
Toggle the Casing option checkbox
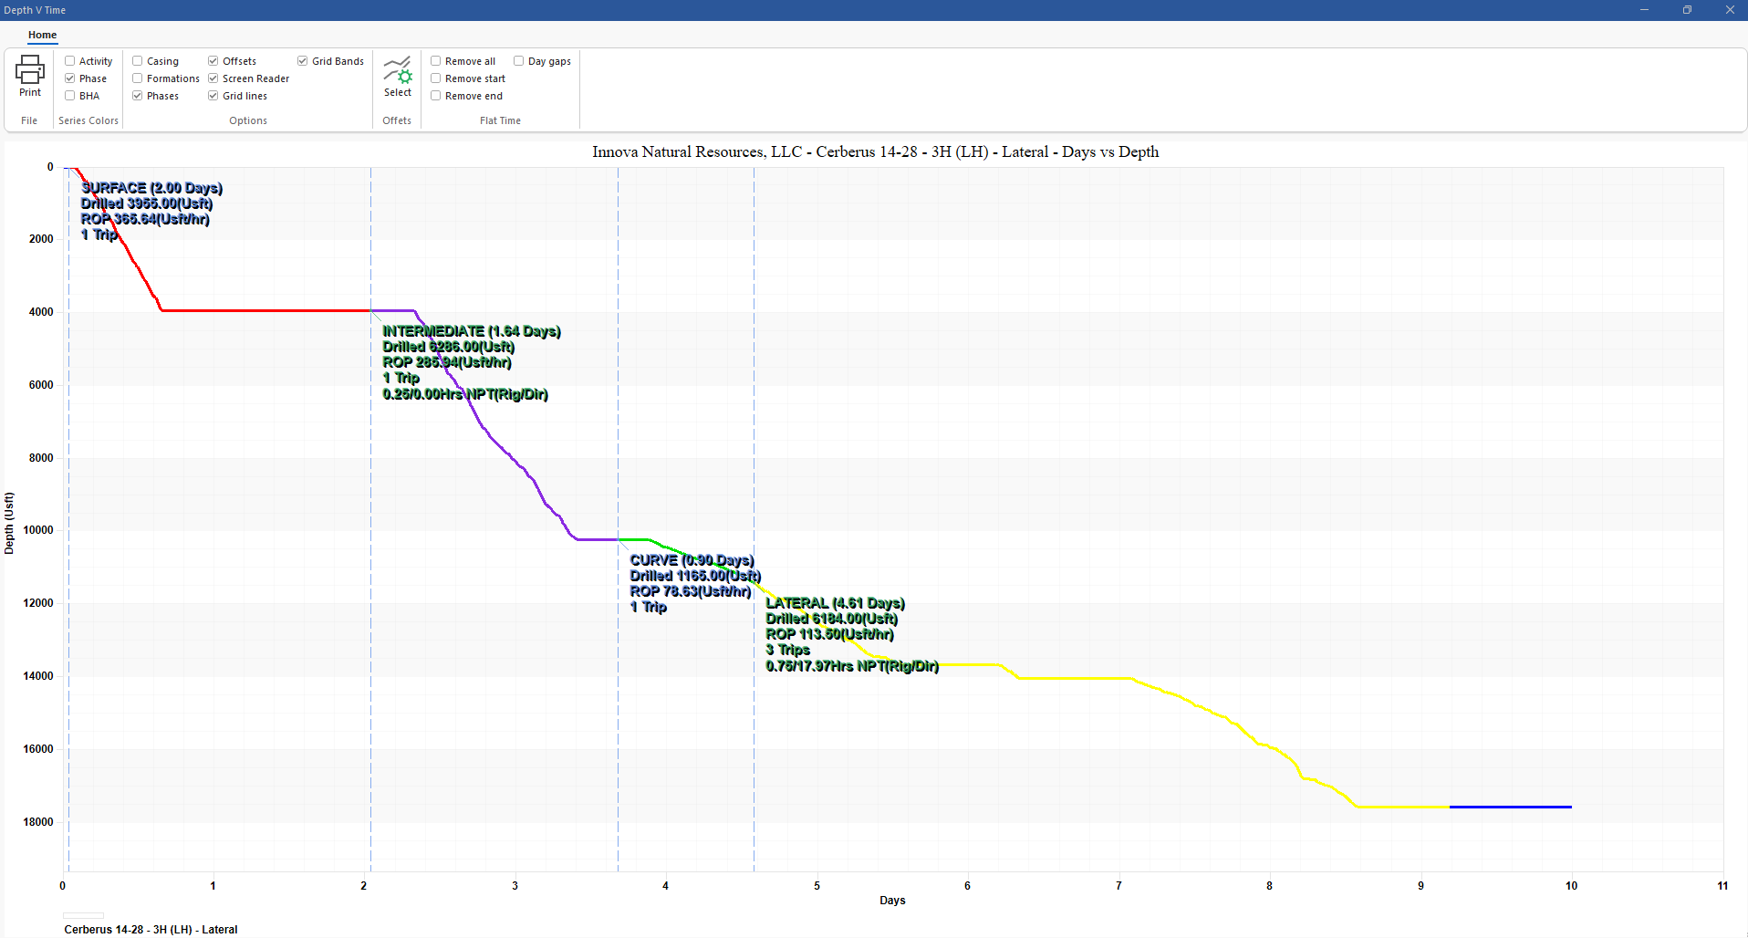[x=137, y=61]
